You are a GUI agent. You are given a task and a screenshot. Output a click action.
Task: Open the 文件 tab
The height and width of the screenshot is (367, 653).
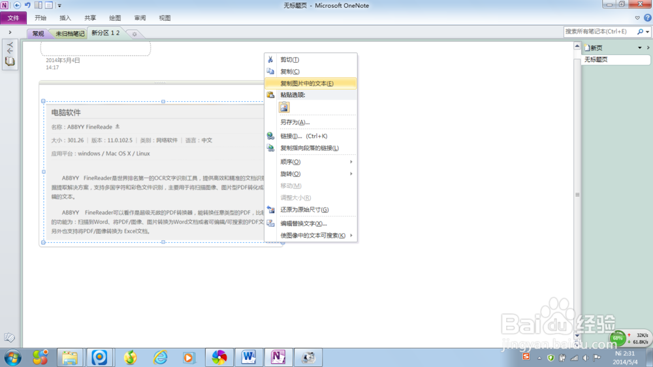[13, 18]
